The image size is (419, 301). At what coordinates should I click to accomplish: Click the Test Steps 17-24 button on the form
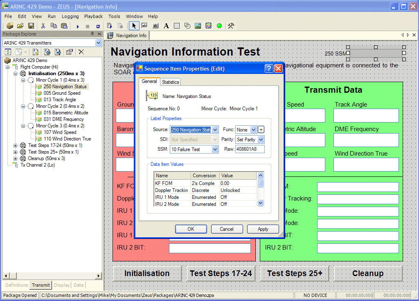click(221, 273)
